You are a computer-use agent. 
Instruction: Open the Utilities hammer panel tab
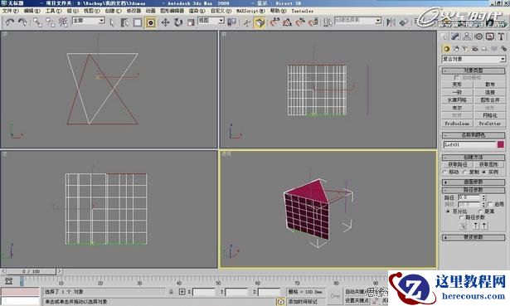coord(501,36)
